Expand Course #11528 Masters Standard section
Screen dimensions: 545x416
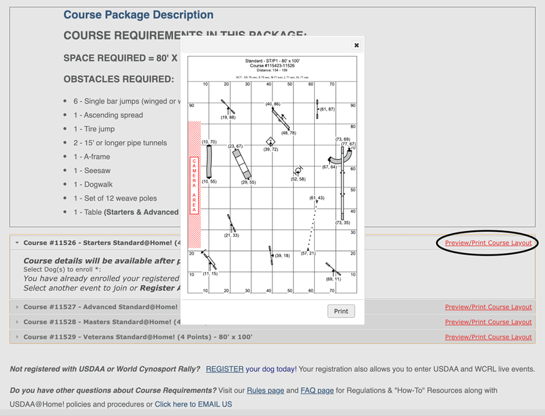click(17, 322)
